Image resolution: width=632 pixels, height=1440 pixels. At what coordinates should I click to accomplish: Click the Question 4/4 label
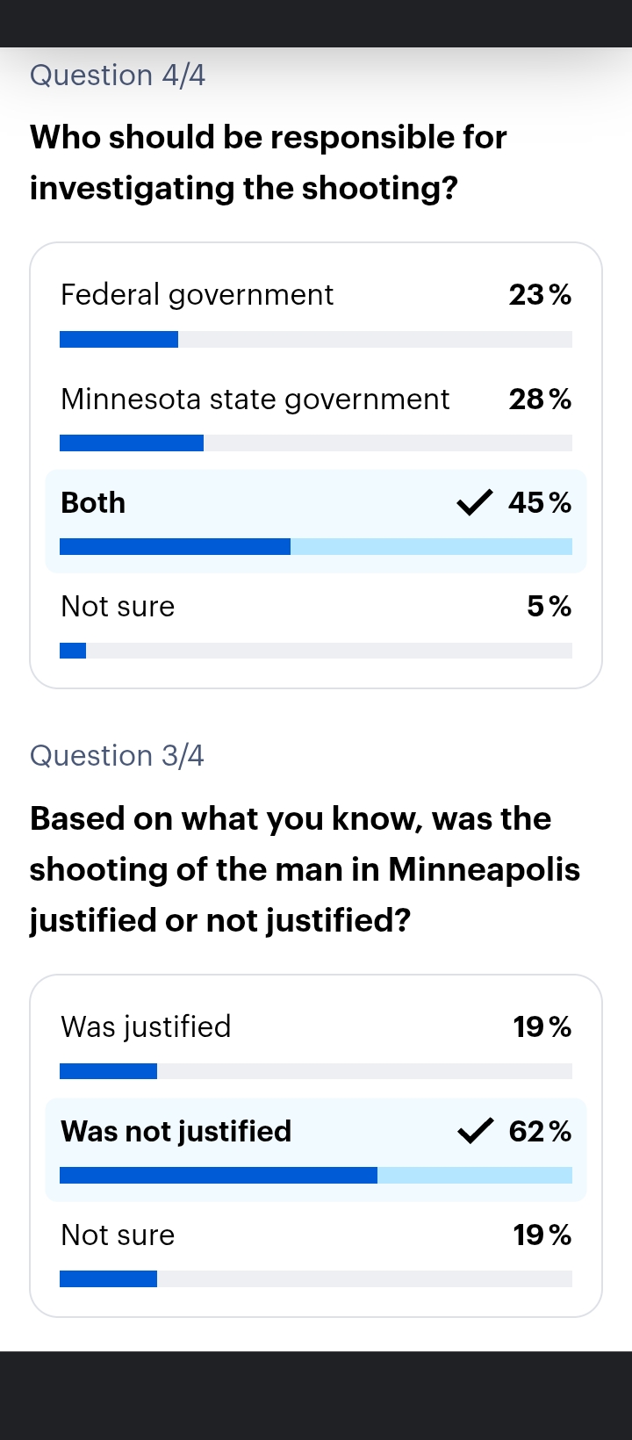[x=118, y=76]
